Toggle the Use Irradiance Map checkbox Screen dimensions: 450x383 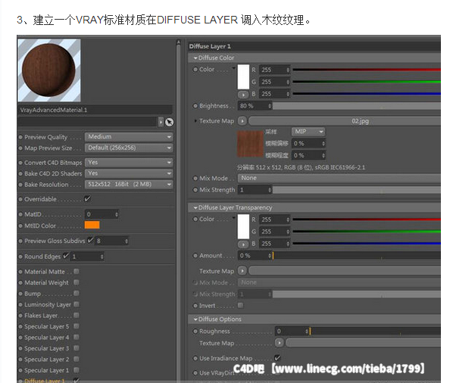tap(277, 357)
